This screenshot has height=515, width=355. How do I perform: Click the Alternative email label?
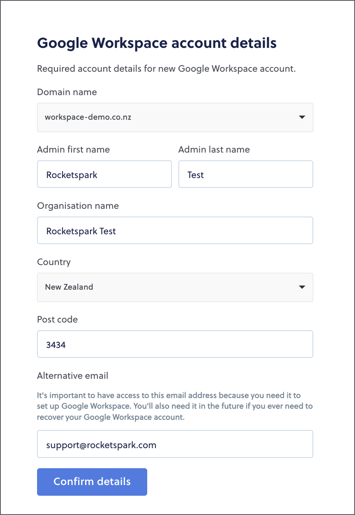pos(73,376)
